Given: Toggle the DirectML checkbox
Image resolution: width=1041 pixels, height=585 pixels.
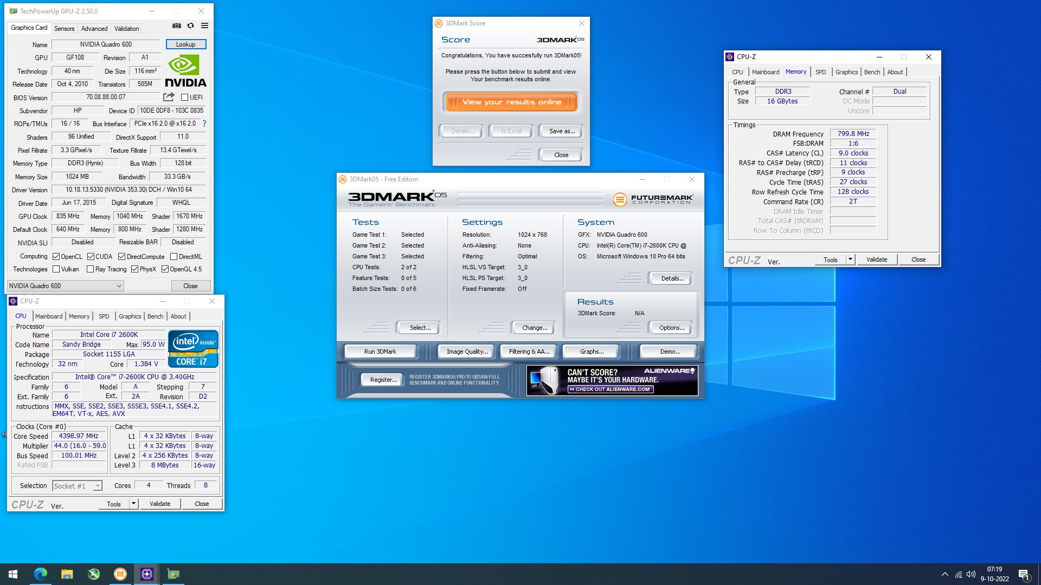Looking at the screenshot, I should [x=173, y=257].
